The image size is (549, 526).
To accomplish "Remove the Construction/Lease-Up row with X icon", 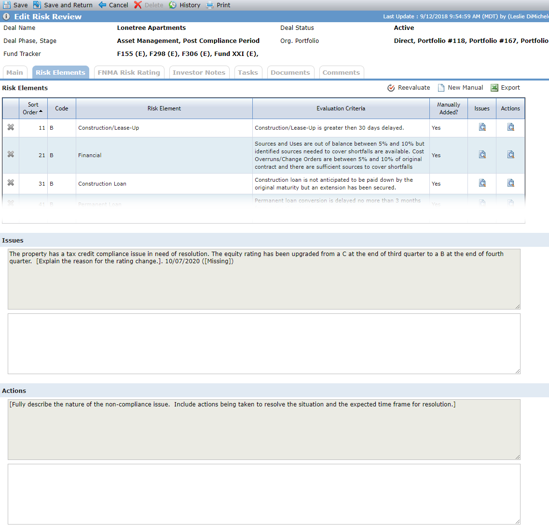I will 11,127.
